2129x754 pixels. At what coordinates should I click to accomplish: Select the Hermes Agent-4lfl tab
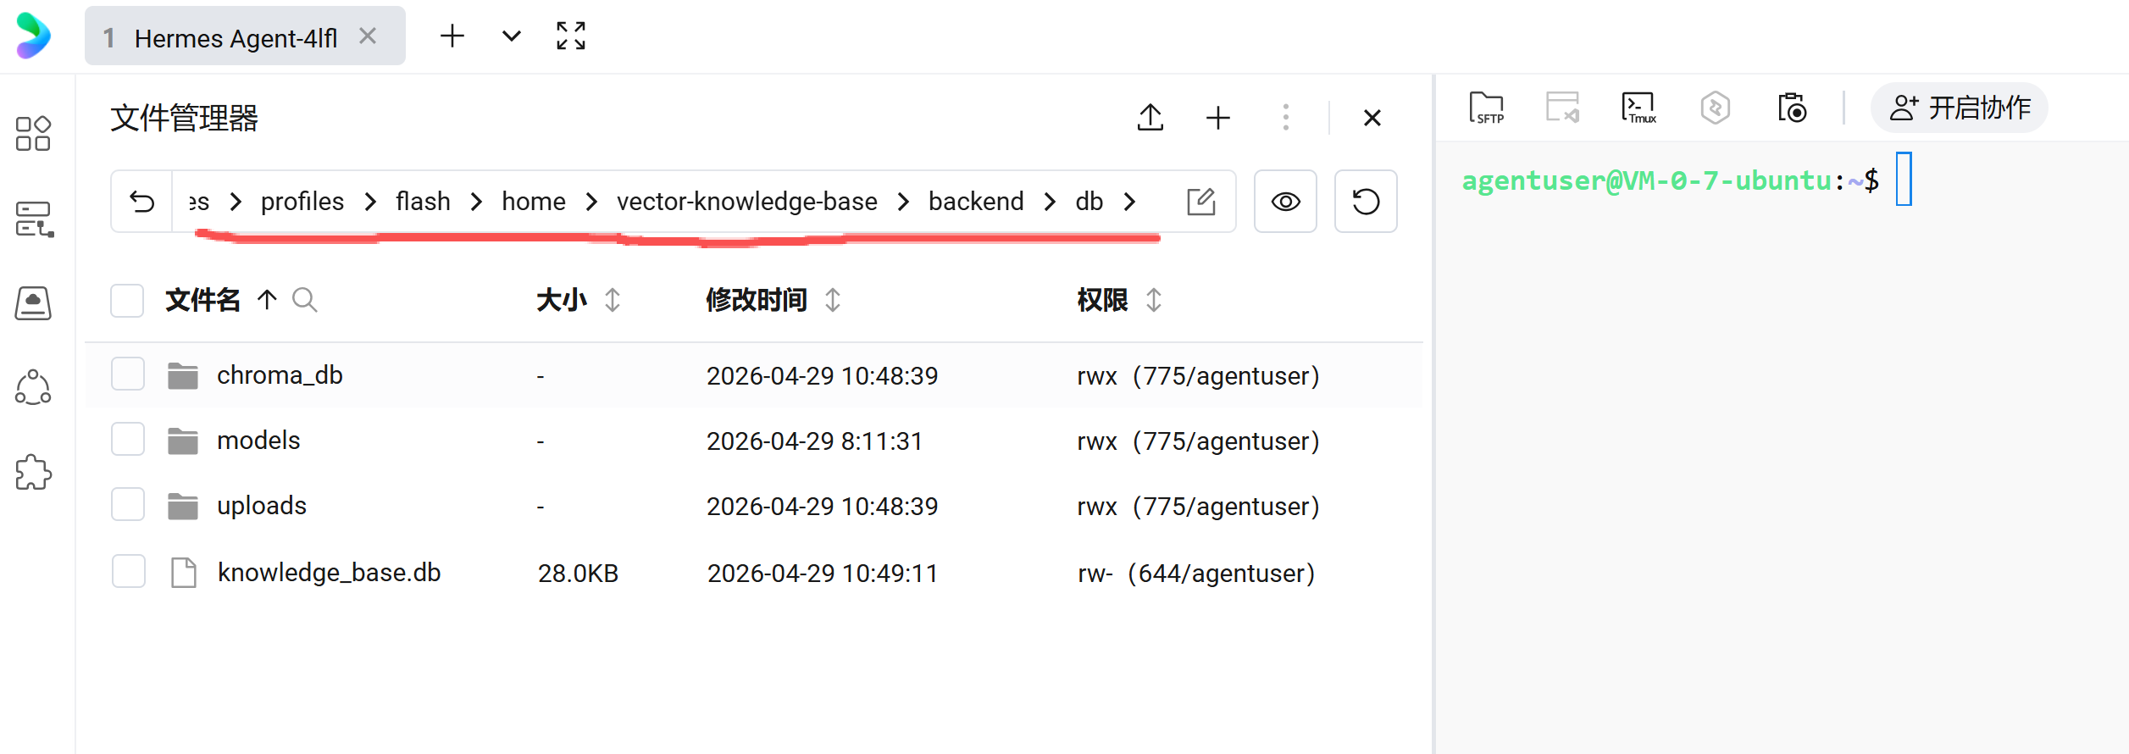point(245,36)
